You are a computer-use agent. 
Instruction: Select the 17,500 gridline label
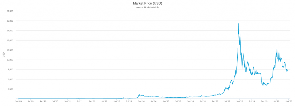coord(10,31)
